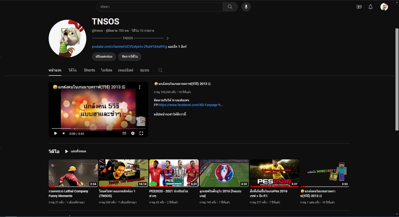Click in the search input field
This screenshot has height=217, width=399.
pos(160,7)
